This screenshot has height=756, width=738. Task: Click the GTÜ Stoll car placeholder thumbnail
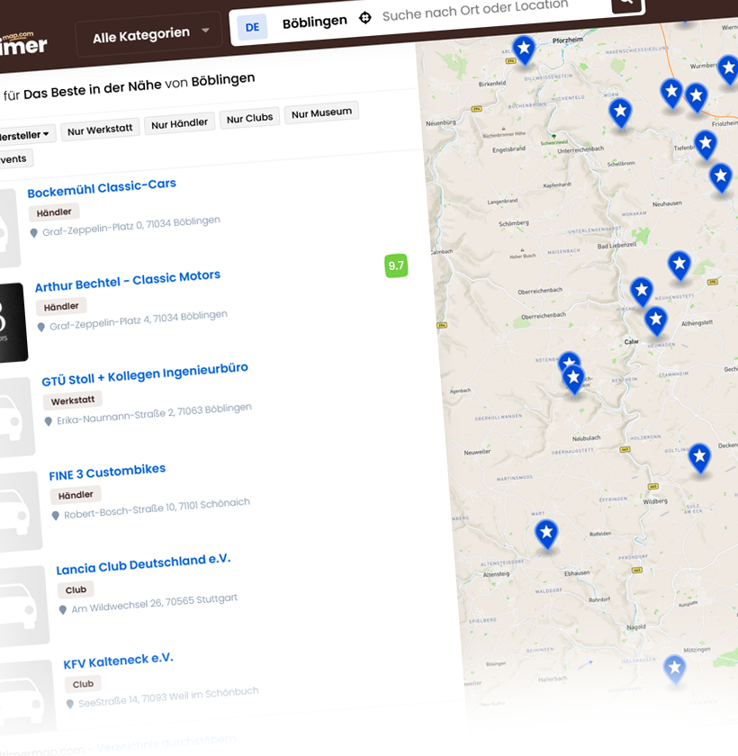pyautogui.click(x=17, y=417)
